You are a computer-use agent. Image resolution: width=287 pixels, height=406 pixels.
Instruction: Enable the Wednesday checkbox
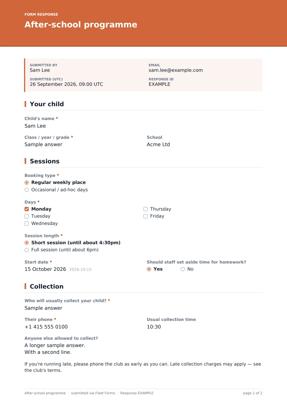[x=27, y=224]
